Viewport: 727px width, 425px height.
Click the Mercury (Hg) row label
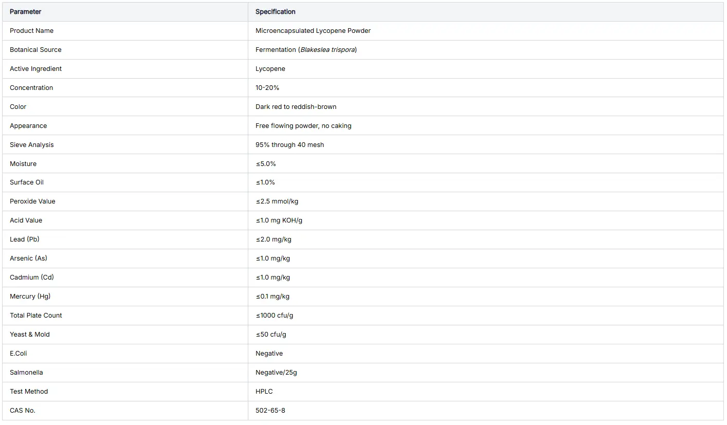(30, 297)
